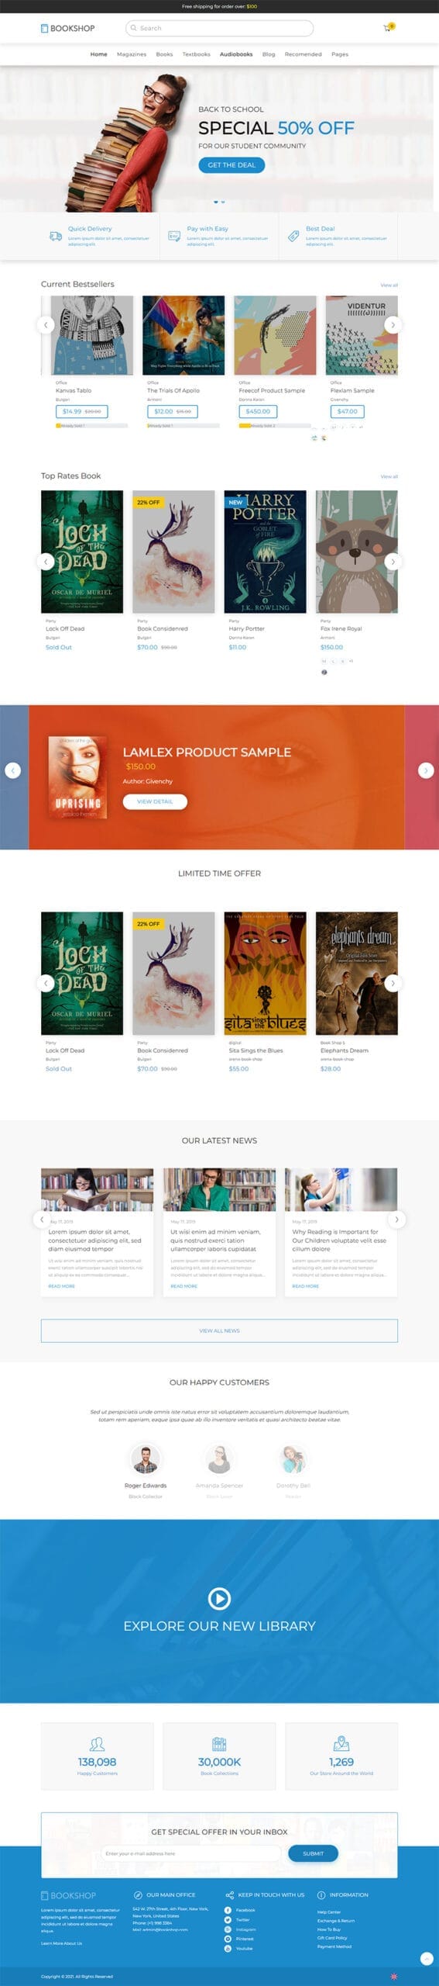Open the Harry Potter book cover thumbnail

265,551
